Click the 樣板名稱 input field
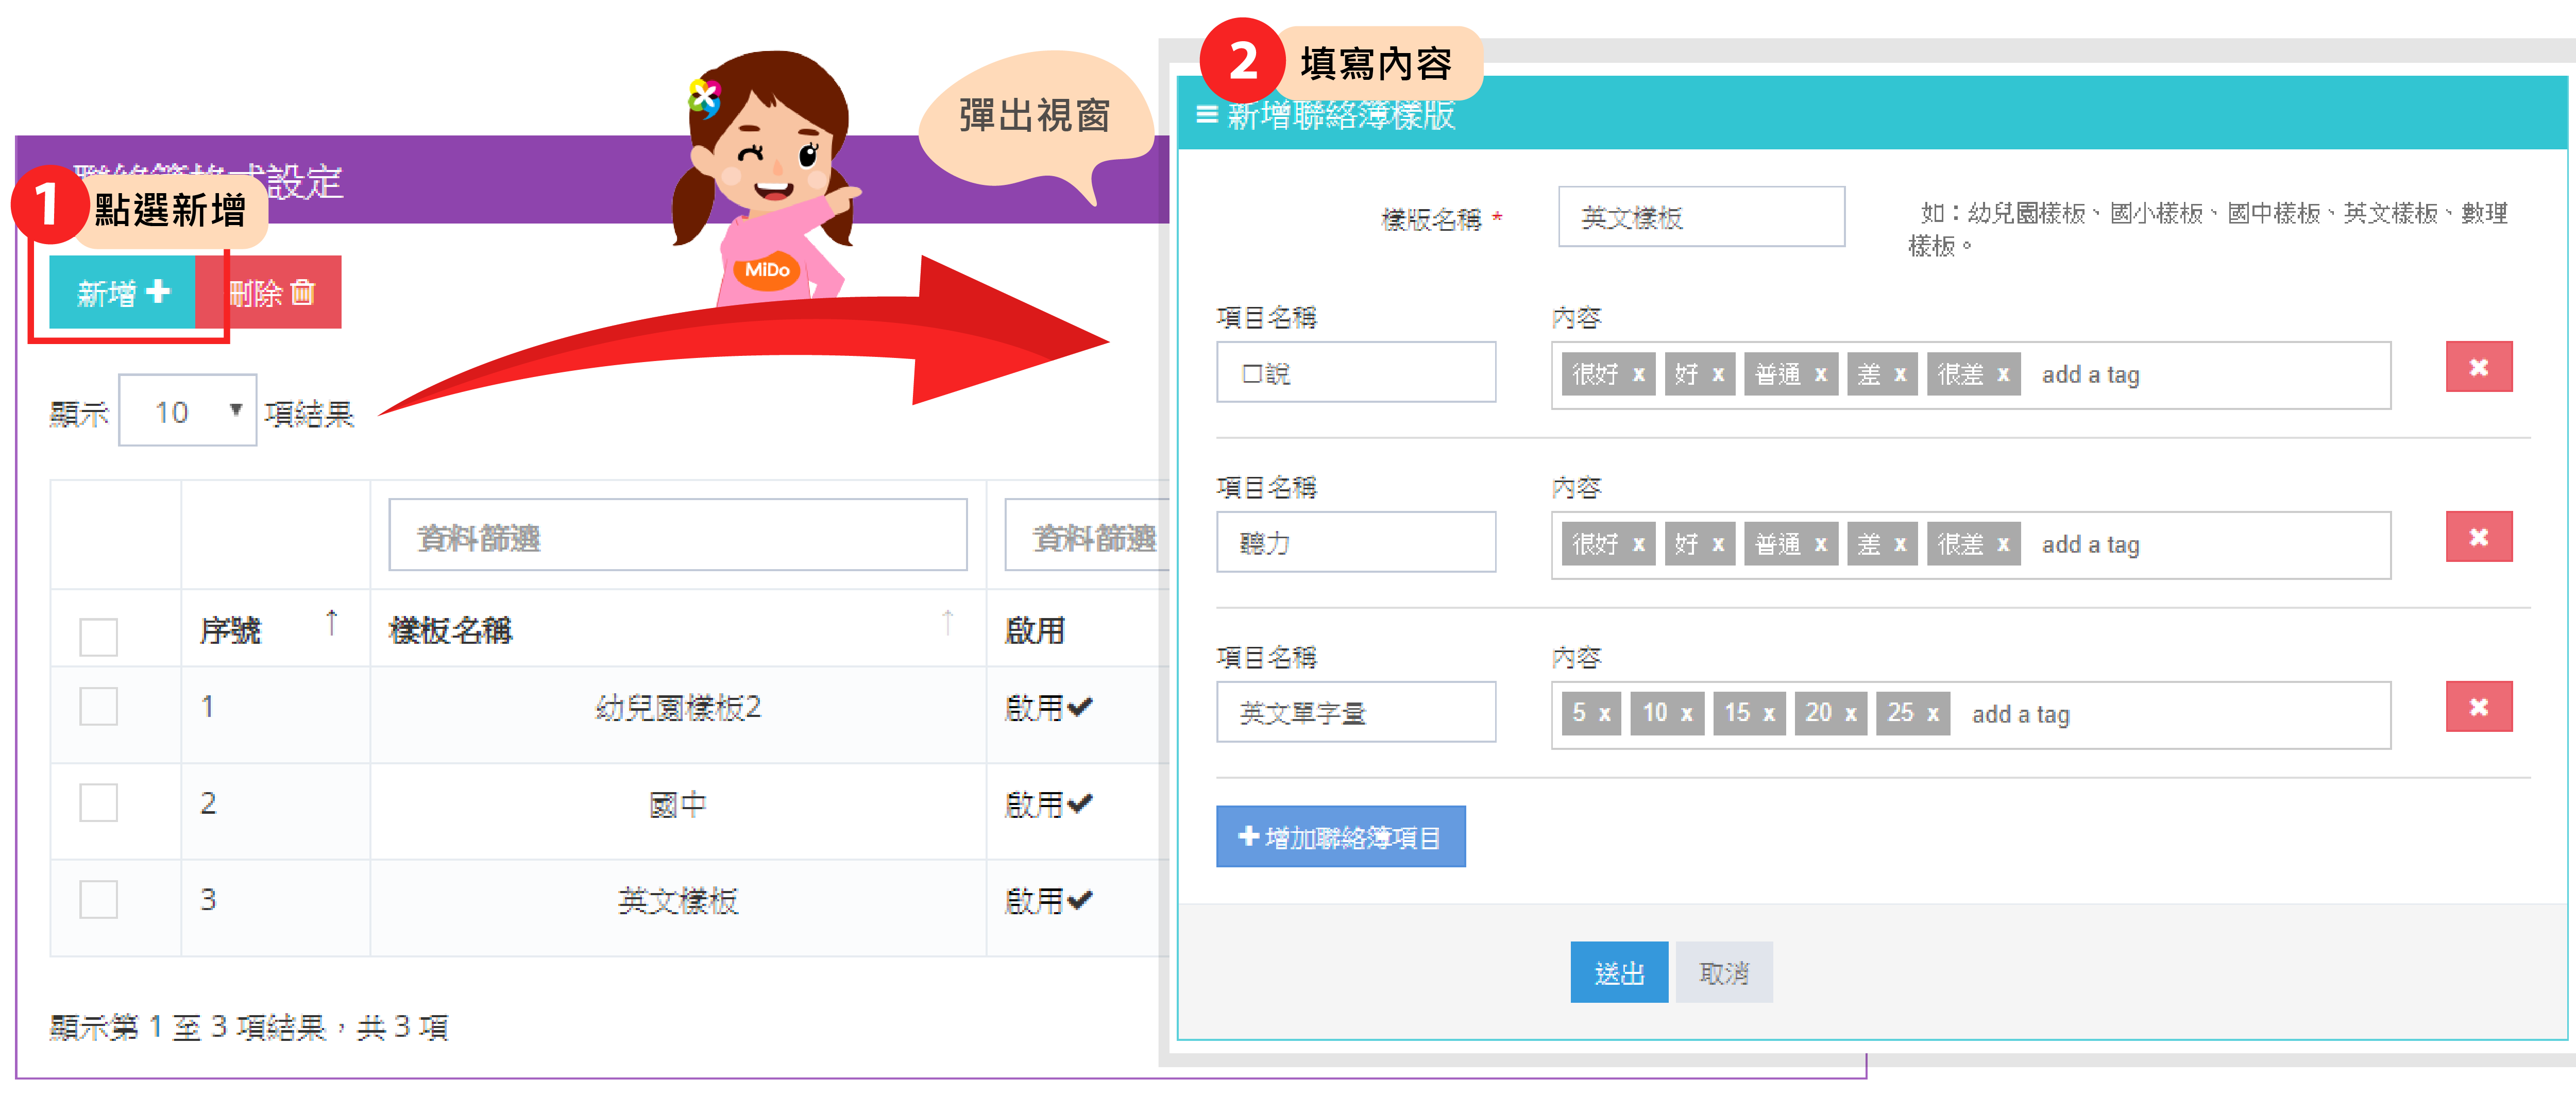The image size is (2576, 1113). (1700, 216)
